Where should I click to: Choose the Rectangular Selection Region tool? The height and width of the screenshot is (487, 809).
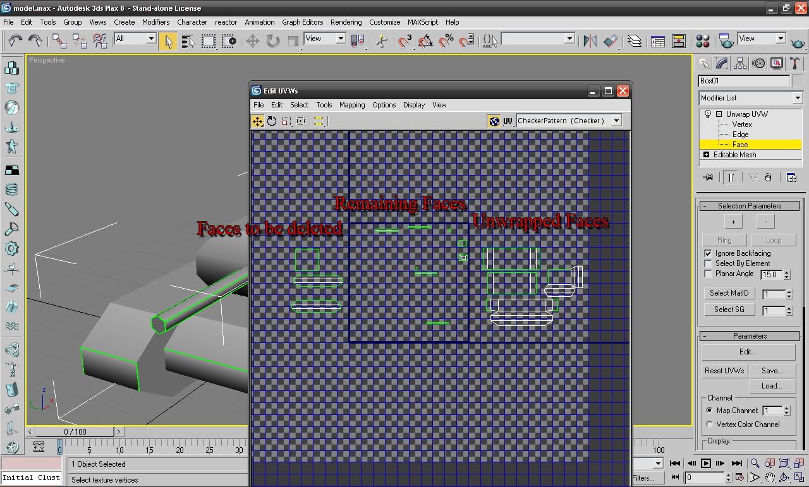pos(208,41)
